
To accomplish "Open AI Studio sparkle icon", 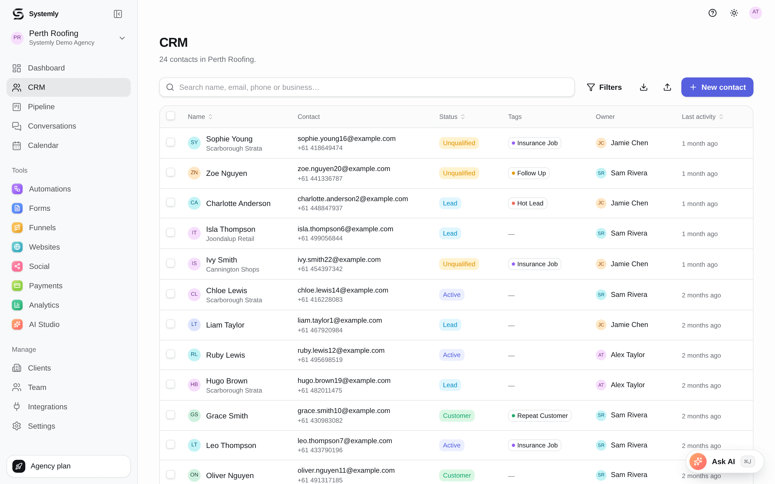I will [17, 324].
